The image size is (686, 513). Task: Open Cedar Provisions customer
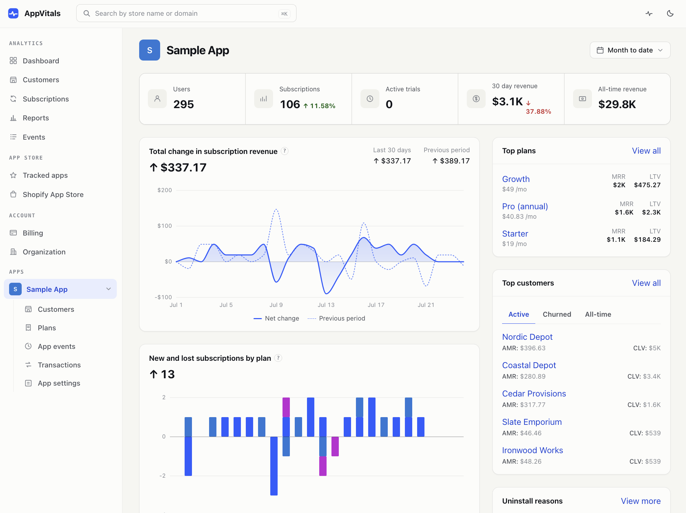click(x=534, y=394)
